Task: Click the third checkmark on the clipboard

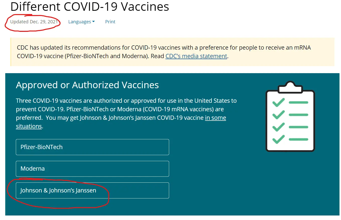Action: coord(279,127)
